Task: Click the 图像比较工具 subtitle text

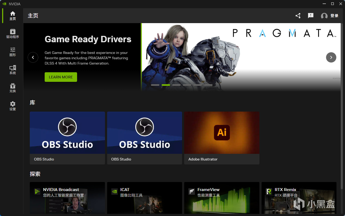Action: click(x=132, y=195)
